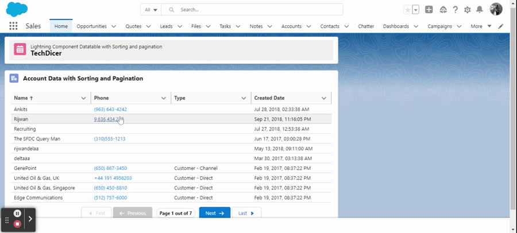Viewport: 517px width, 233px height.
Task: Click the Salesforce cloud logo
Action: pyautogui.click(x=17, y=9)
